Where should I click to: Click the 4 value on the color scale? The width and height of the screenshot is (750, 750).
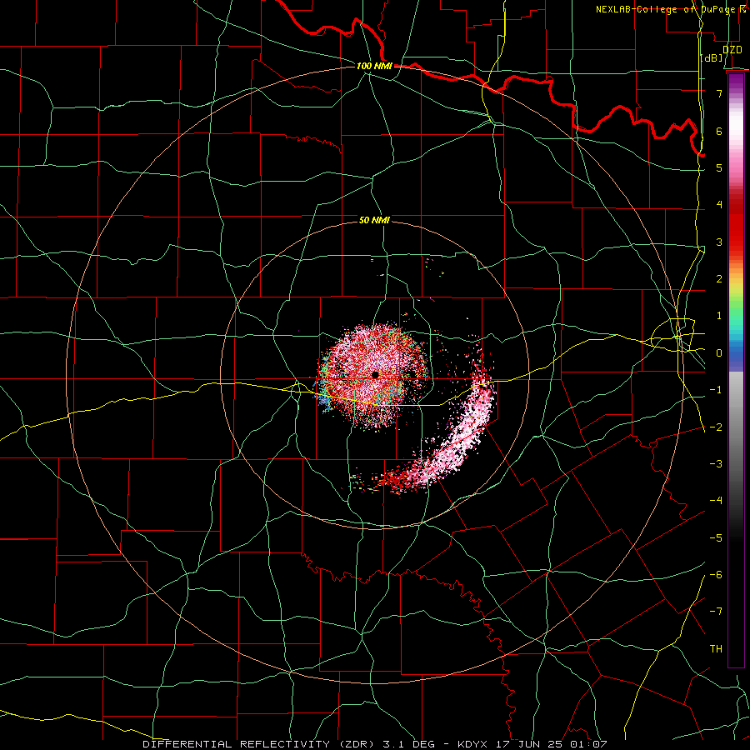[x=719, y=205]
